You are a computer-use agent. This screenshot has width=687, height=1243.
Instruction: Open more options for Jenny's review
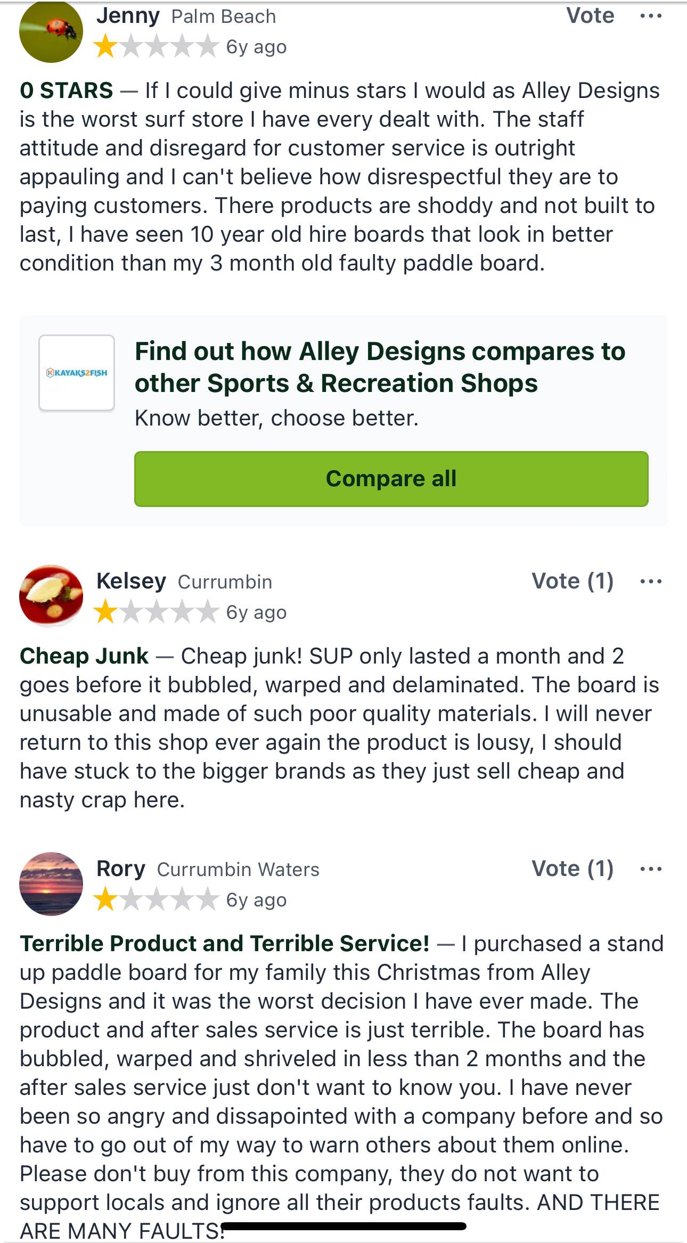pos(651,16)
